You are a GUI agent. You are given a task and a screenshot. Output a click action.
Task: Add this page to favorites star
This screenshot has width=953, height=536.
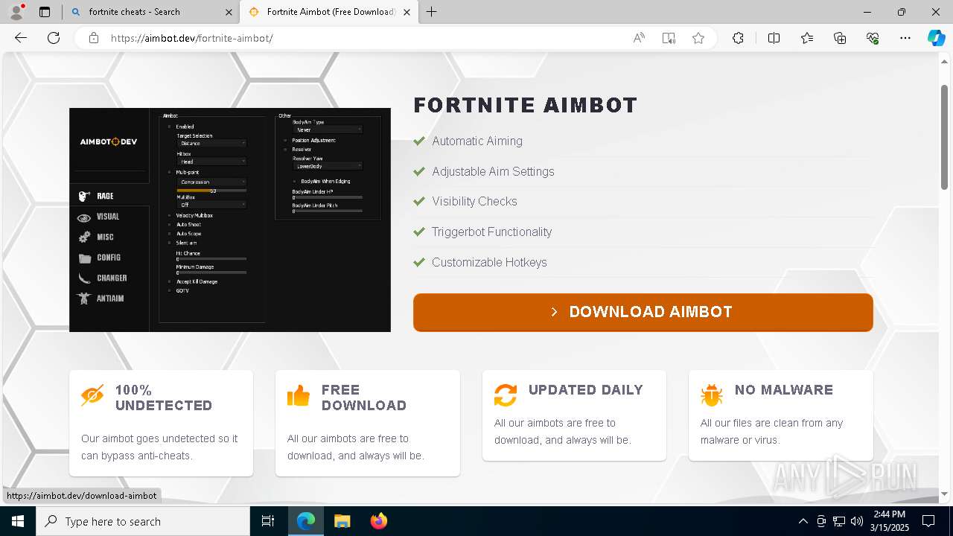698,38
